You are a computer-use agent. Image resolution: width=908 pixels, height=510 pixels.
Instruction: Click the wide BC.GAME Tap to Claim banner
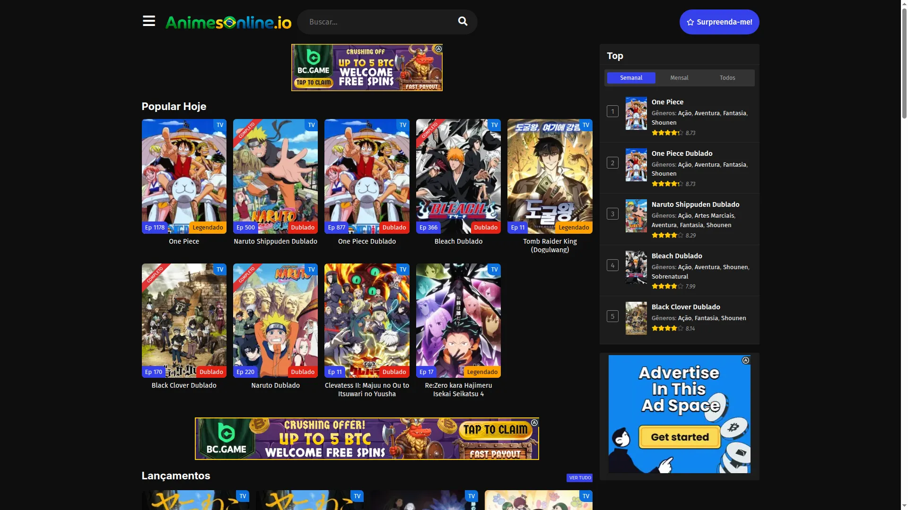[x=367, y=439]
